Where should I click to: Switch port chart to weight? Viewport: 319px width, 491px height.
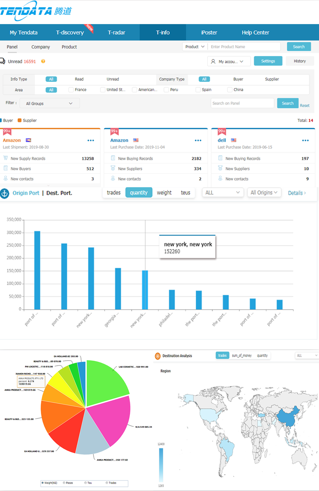[164, 193]
